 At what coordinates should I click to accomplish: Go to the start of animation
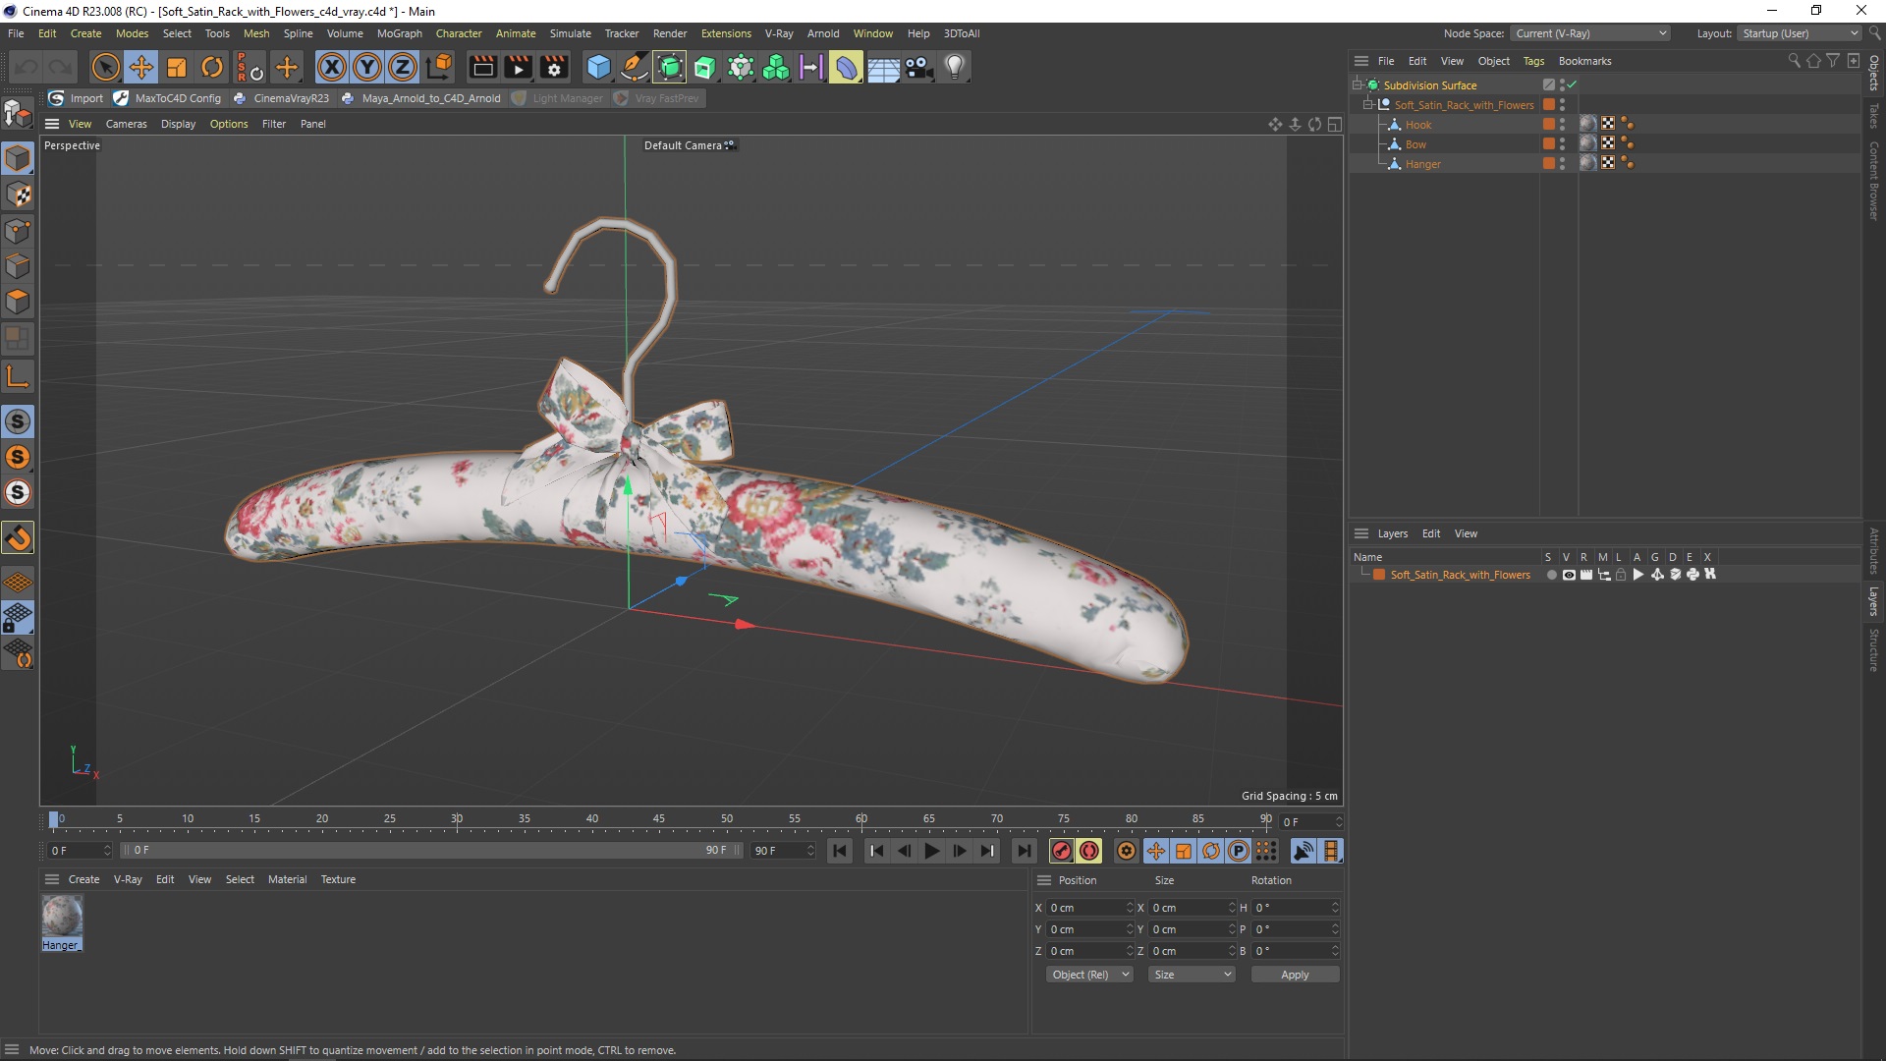coord(840,851)
